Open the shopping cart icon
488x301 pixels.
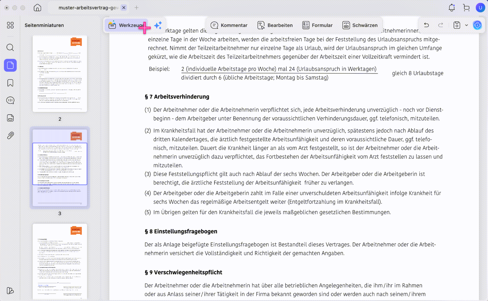coord(466,8)
